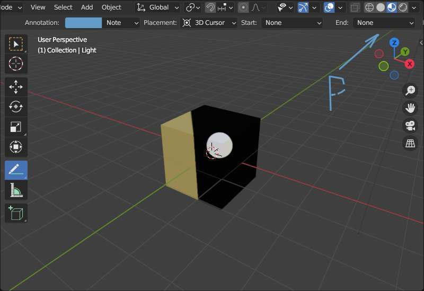Open the object mode dropdown
The width and height of the screenshot is (424, 291).
(11, 7)
